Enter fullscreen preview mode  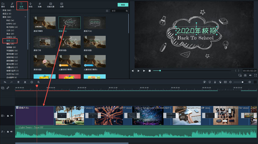coord(256,75)
